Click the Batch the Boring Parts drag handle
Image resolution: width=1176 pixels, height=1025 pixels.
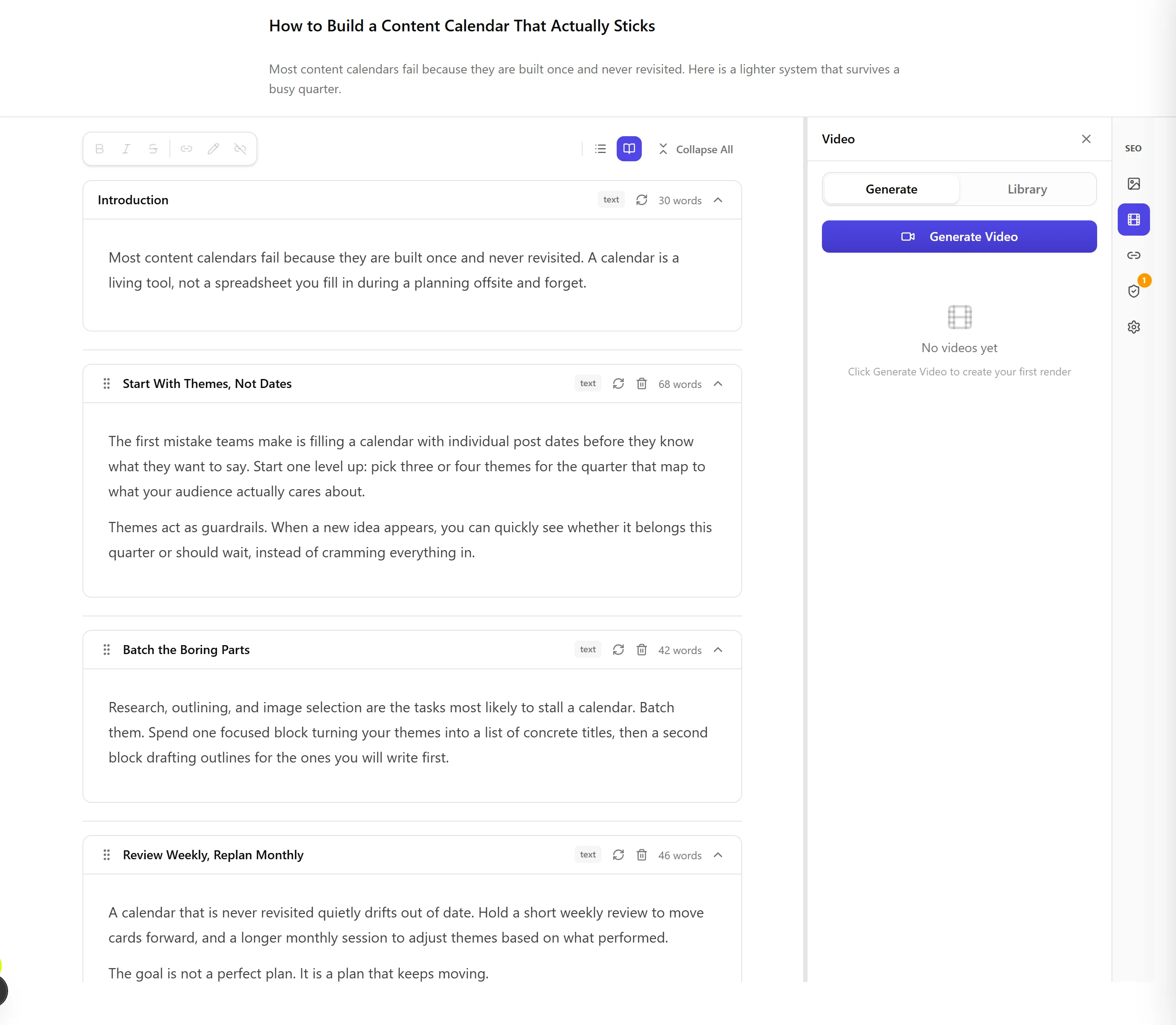tap(107, 649)
